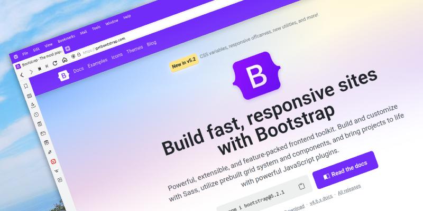Viewport: 423px width, 211px height.
Task: Open the Tools menu
Action: point(96,28)
